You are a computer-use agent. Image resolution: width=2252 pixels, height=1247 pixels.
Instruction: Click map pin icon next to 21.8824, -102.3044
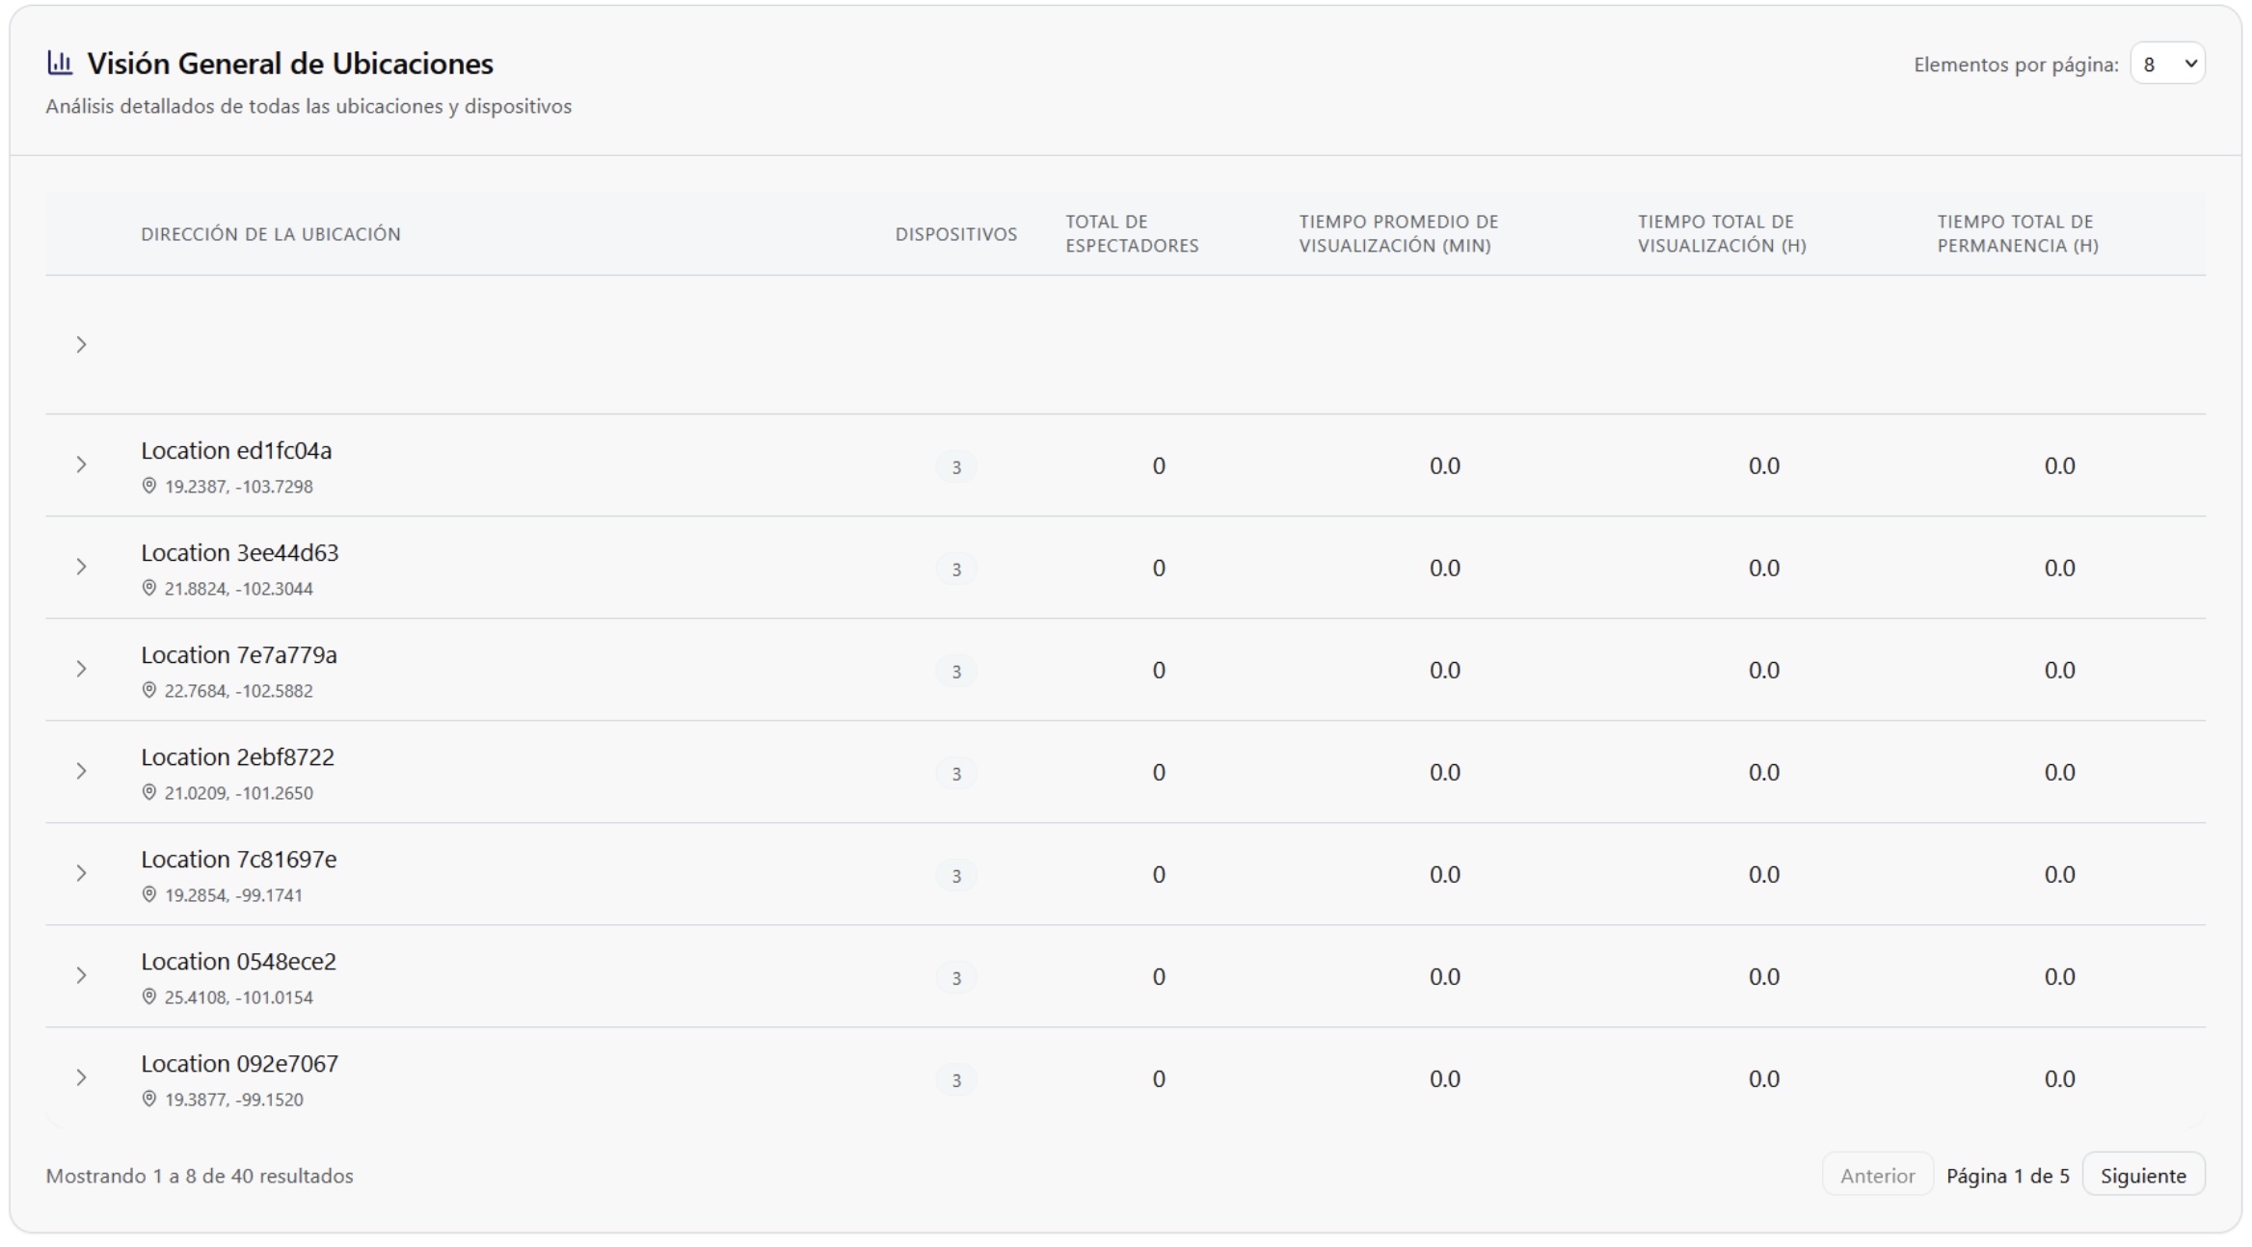click(148, 588)
